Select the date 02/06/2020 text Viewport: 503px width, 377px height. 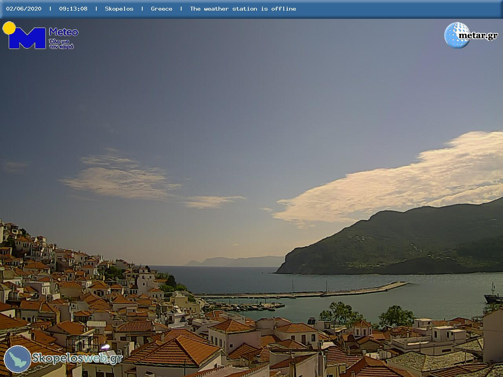tap(24, 9)
